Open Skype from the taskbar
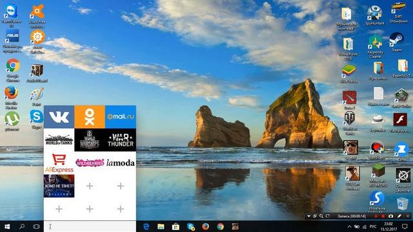 click(x=190, y=226)
